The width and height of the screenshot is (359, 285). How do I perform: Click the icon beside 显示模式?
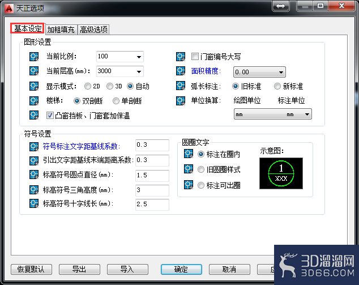tap(34, 86)
